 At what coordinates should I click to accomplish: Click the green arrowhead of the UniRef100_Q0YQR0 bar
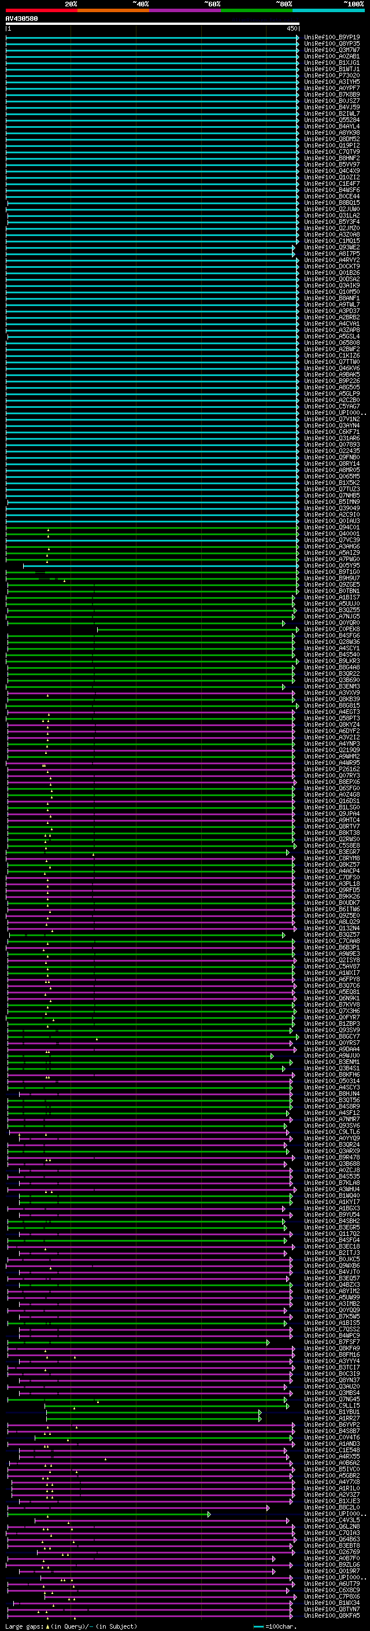pos(284,624)
